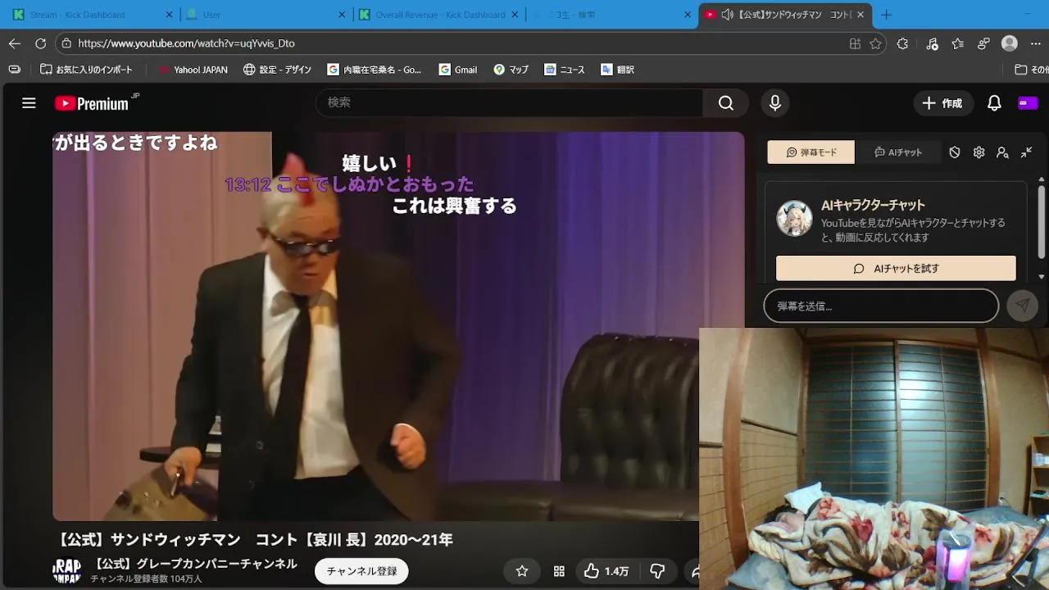Open YouTube notifications bell

(994, 103)
